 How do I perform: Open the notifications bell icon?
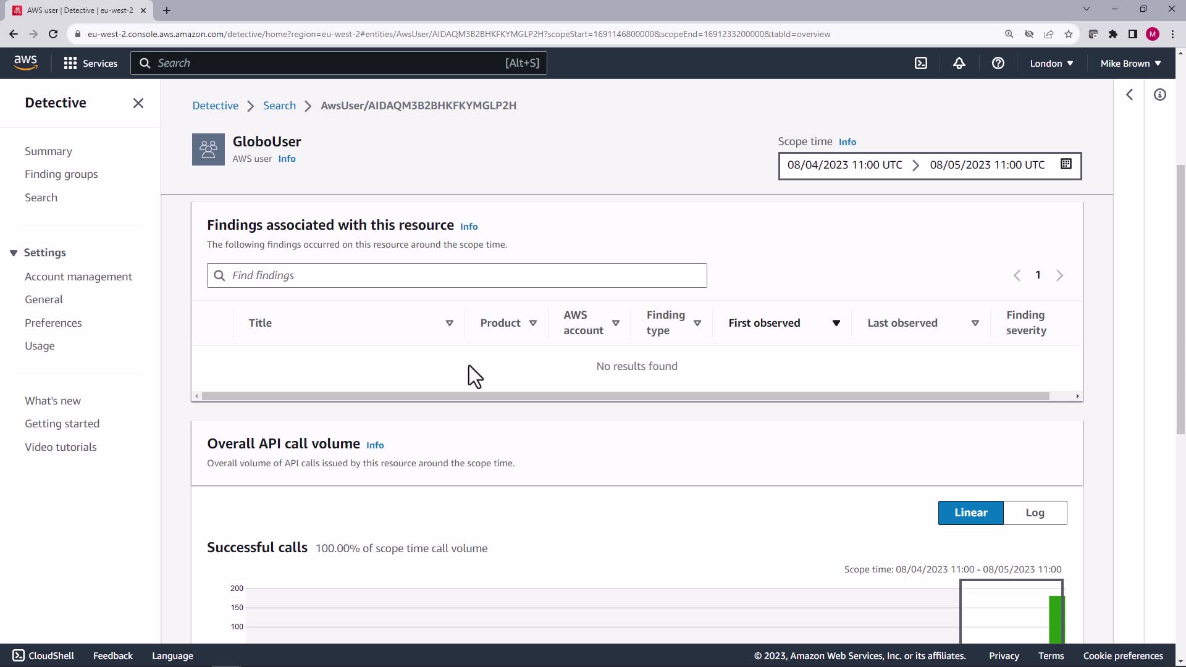point(959,63)
